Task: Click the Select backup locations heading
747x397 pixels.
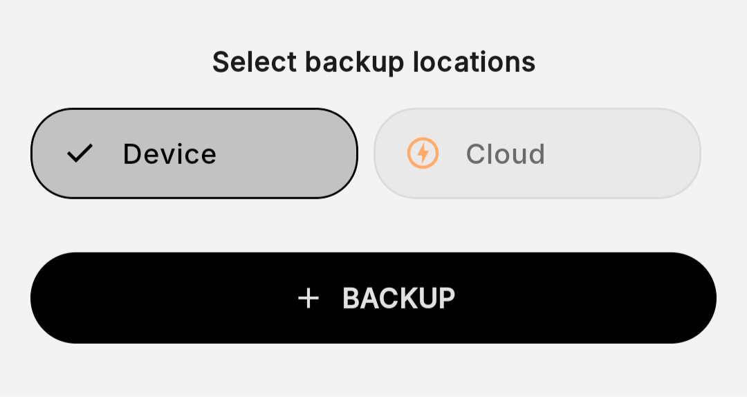Action: click(374, 62)
